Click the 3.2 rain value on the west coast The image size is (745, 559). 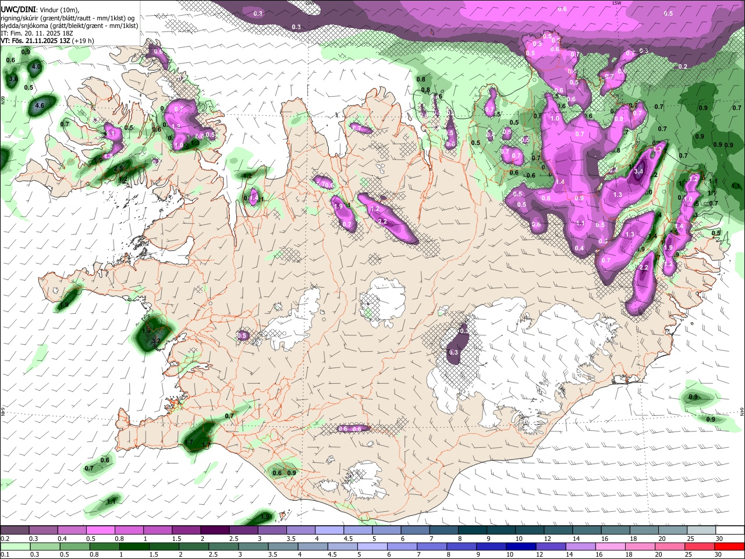pyautogui.click(x=156, y=341)
